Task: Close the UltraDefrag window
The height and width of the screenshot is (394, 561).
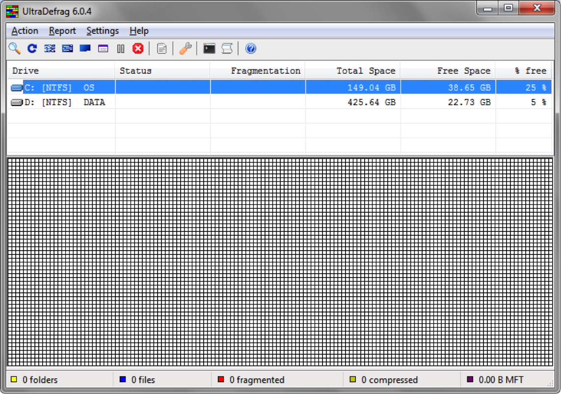Action: point(536,8)
